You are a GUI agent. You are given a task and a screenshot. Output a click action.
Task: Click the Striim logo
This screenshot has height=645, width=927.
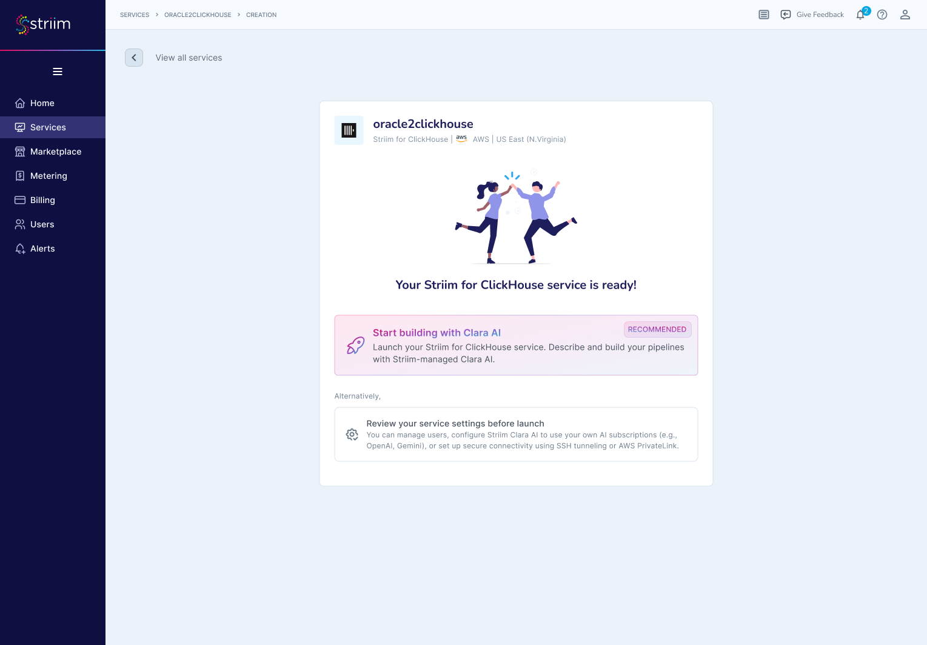pyautogui.click(x=43, y=24)
